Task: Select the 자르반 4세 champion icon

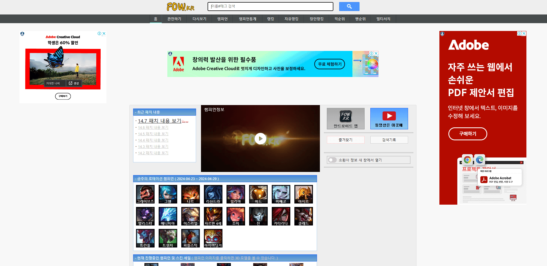Action: (213, 216)
